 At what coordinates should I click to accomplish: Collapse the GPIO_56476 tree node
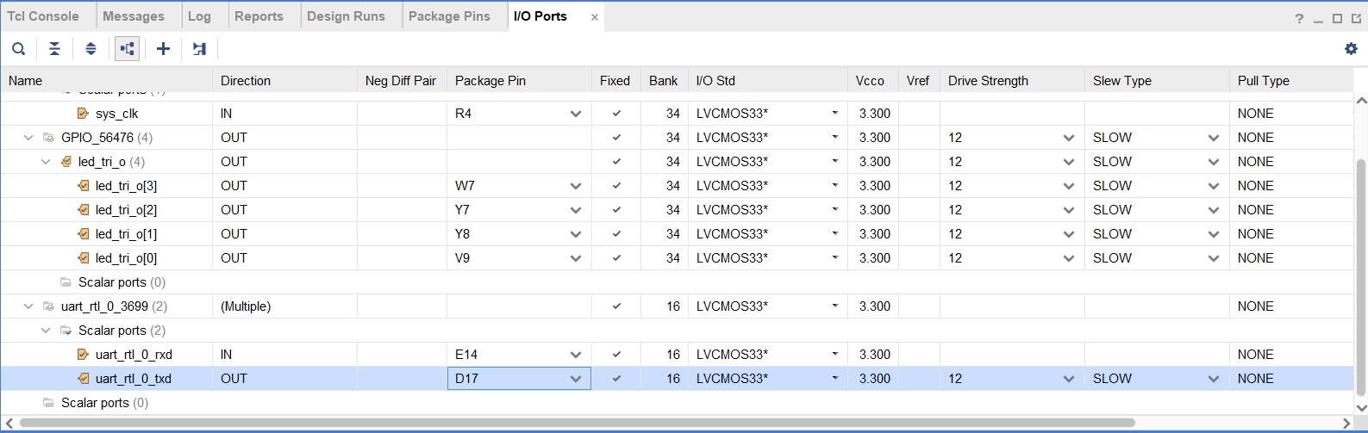pos(28,138)
